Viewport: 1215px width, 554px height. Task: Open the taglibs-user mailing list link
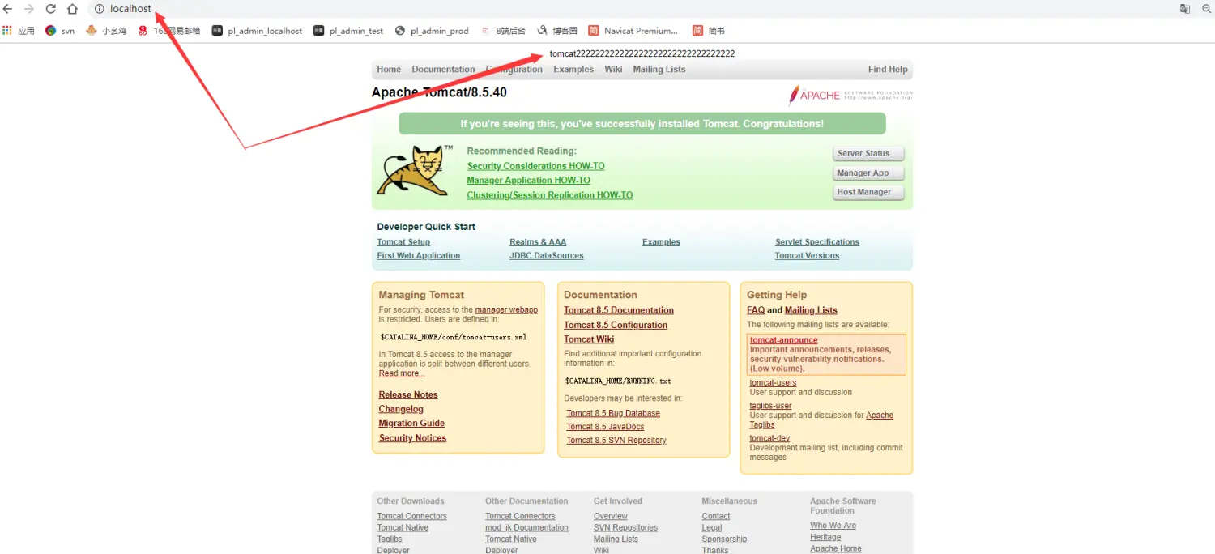pyautogui.click(x=770, y=406)
